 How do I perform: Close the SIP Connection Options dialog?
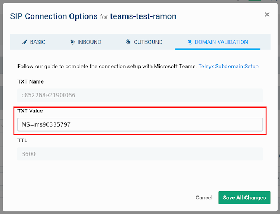267,15
